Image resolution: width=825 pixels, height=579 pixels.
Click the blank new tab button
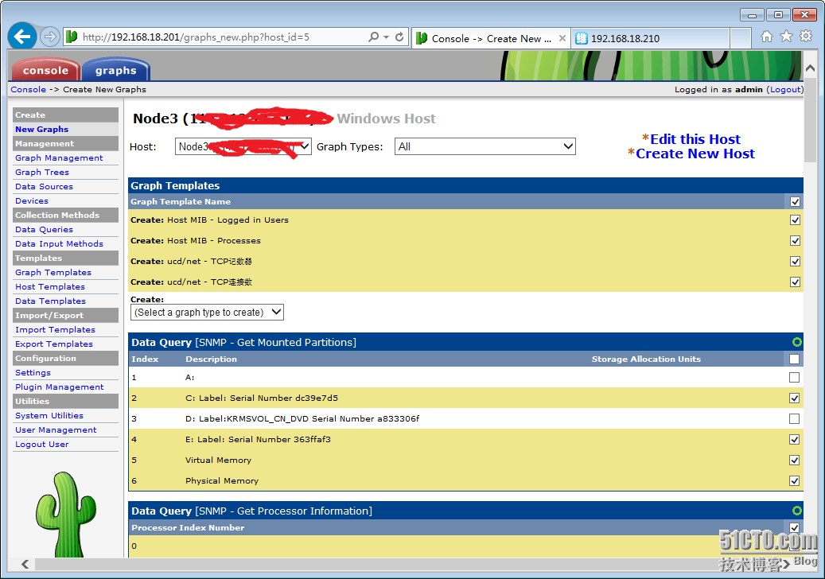[741, 38]
